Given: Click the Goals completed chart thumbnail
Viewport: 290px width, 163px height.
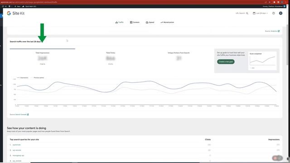Looking at the screenshot, I should [262, 61].
